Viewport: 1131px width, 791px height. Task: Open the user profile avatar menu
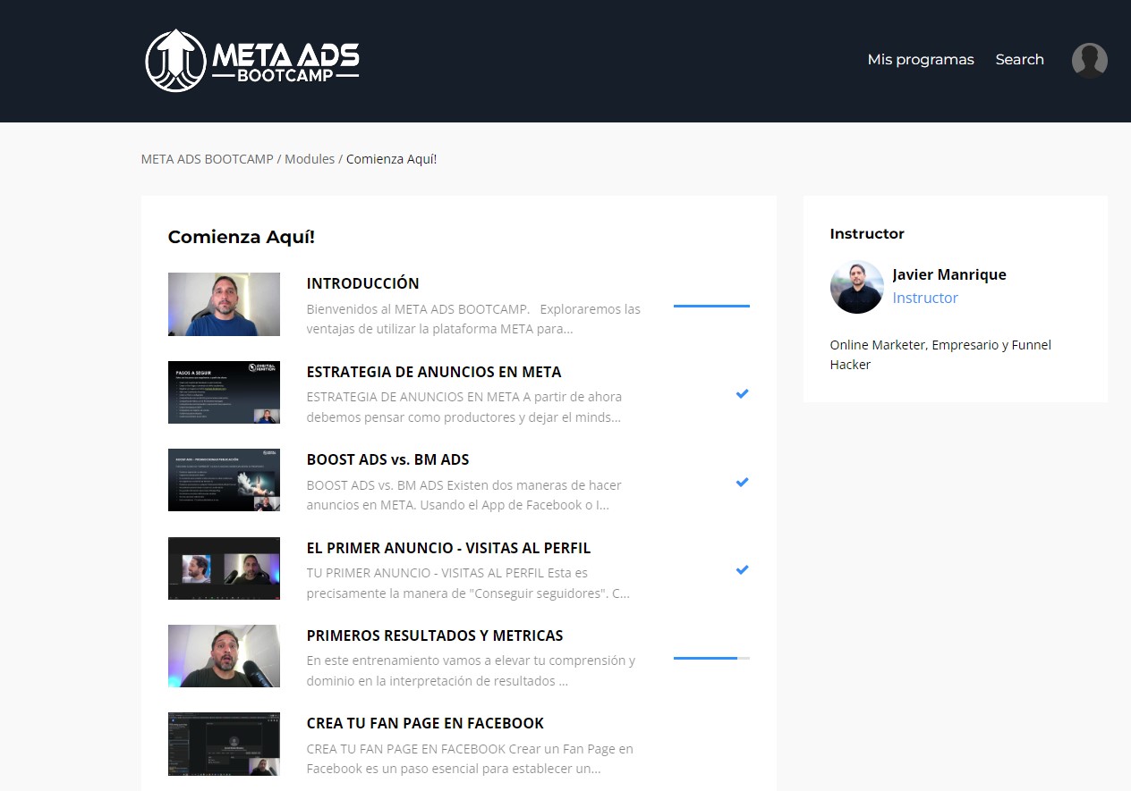[1090, 60]
